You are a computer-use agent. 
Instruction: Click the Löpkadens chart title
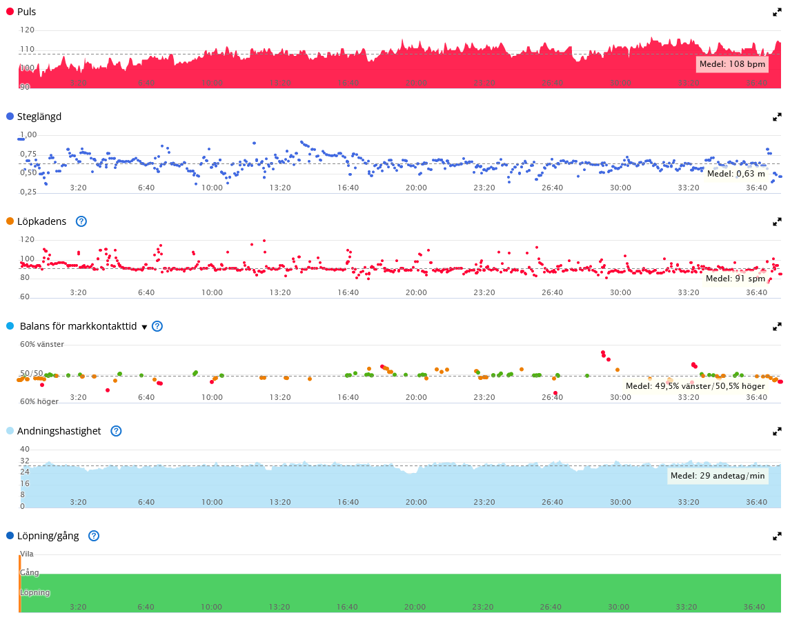pyautogui.click(x=41, y=221)
